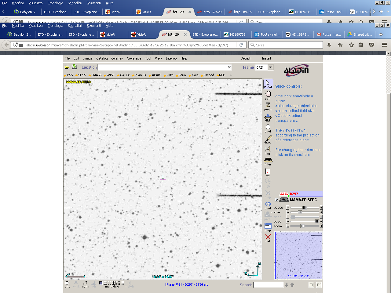Delete the plane with del icon
The image size is (391, 293).
point(268,238)
